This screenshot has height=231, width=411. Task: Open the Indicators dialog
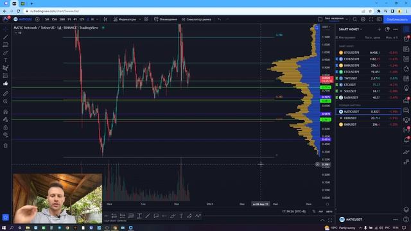click(125, 19)
